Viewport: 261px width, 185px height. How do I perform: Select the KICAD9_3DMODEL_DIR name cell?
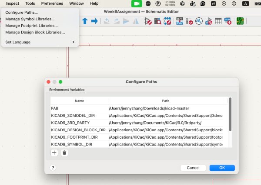[80, 116]
